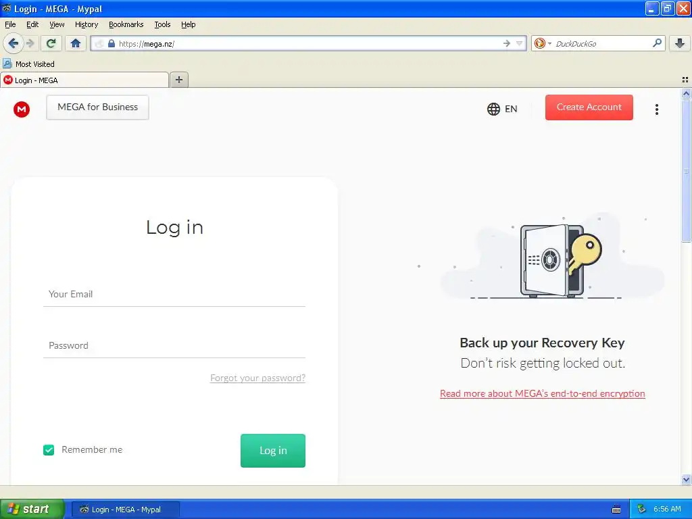Open the Most Visited bookmarks folder

[28, 64]
